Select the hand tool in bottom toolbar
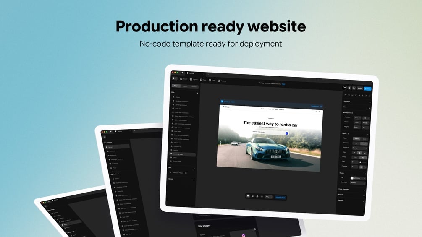 (252, 196)
